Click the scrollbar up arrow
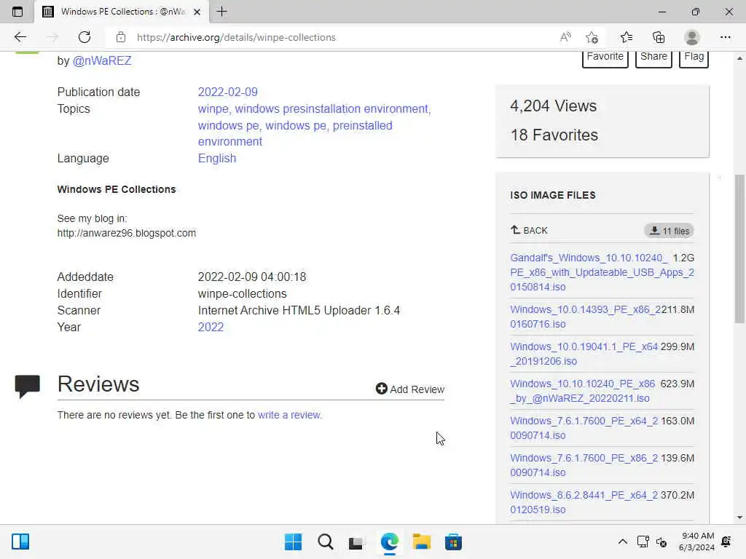Screen dimensions: 746x559 (x=739, y=58)
